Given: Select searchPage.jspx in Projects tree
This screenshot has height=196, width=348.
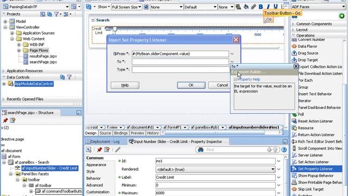Looking at the screenshot, I should [x=43, y=62].
